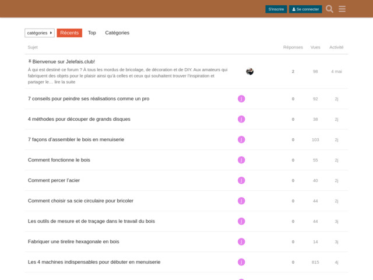Click avatar beside 'Comment percer l'acier'

(241, 180)
